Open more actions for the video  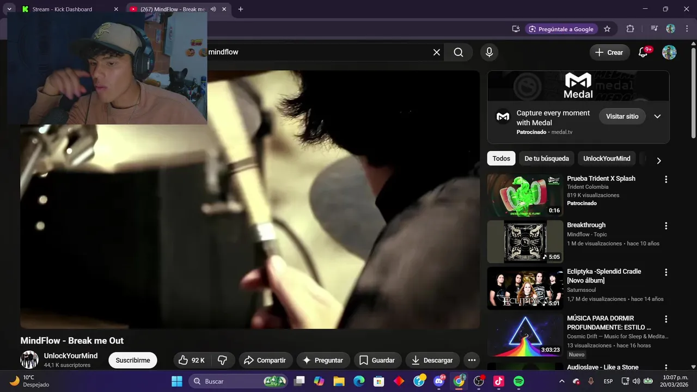coord(472,360)
